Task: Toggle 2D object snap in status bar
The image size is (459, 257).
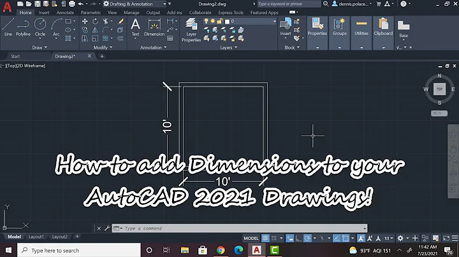Action: tap(346, 238)
